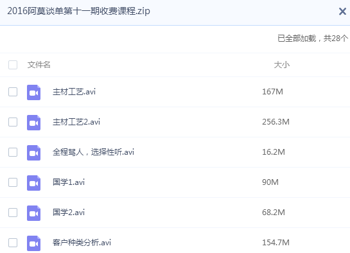Screen dimensions: 350x253
Task: Click video icon of 全程骂人,选择性听.avi
Action: (33, 153)
